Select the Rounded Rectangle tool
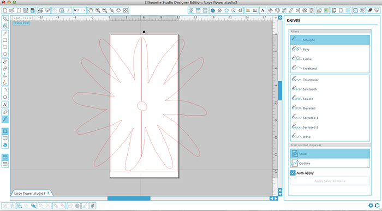This screenshot has width=382, height=211. [5, 47]
